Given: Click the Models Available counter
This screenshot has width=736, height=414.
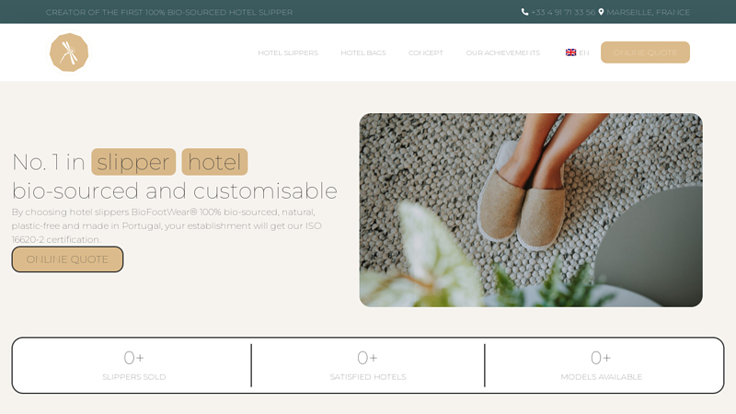Looking at the screenshot, I should click(602, 365).
